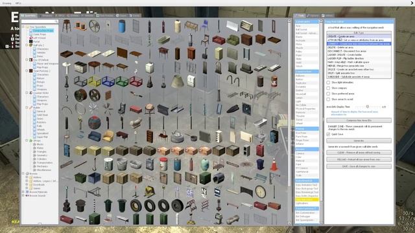415x233 pixels.
Task: Spawn the orange traffic cone prop
Action: point(274,164)
